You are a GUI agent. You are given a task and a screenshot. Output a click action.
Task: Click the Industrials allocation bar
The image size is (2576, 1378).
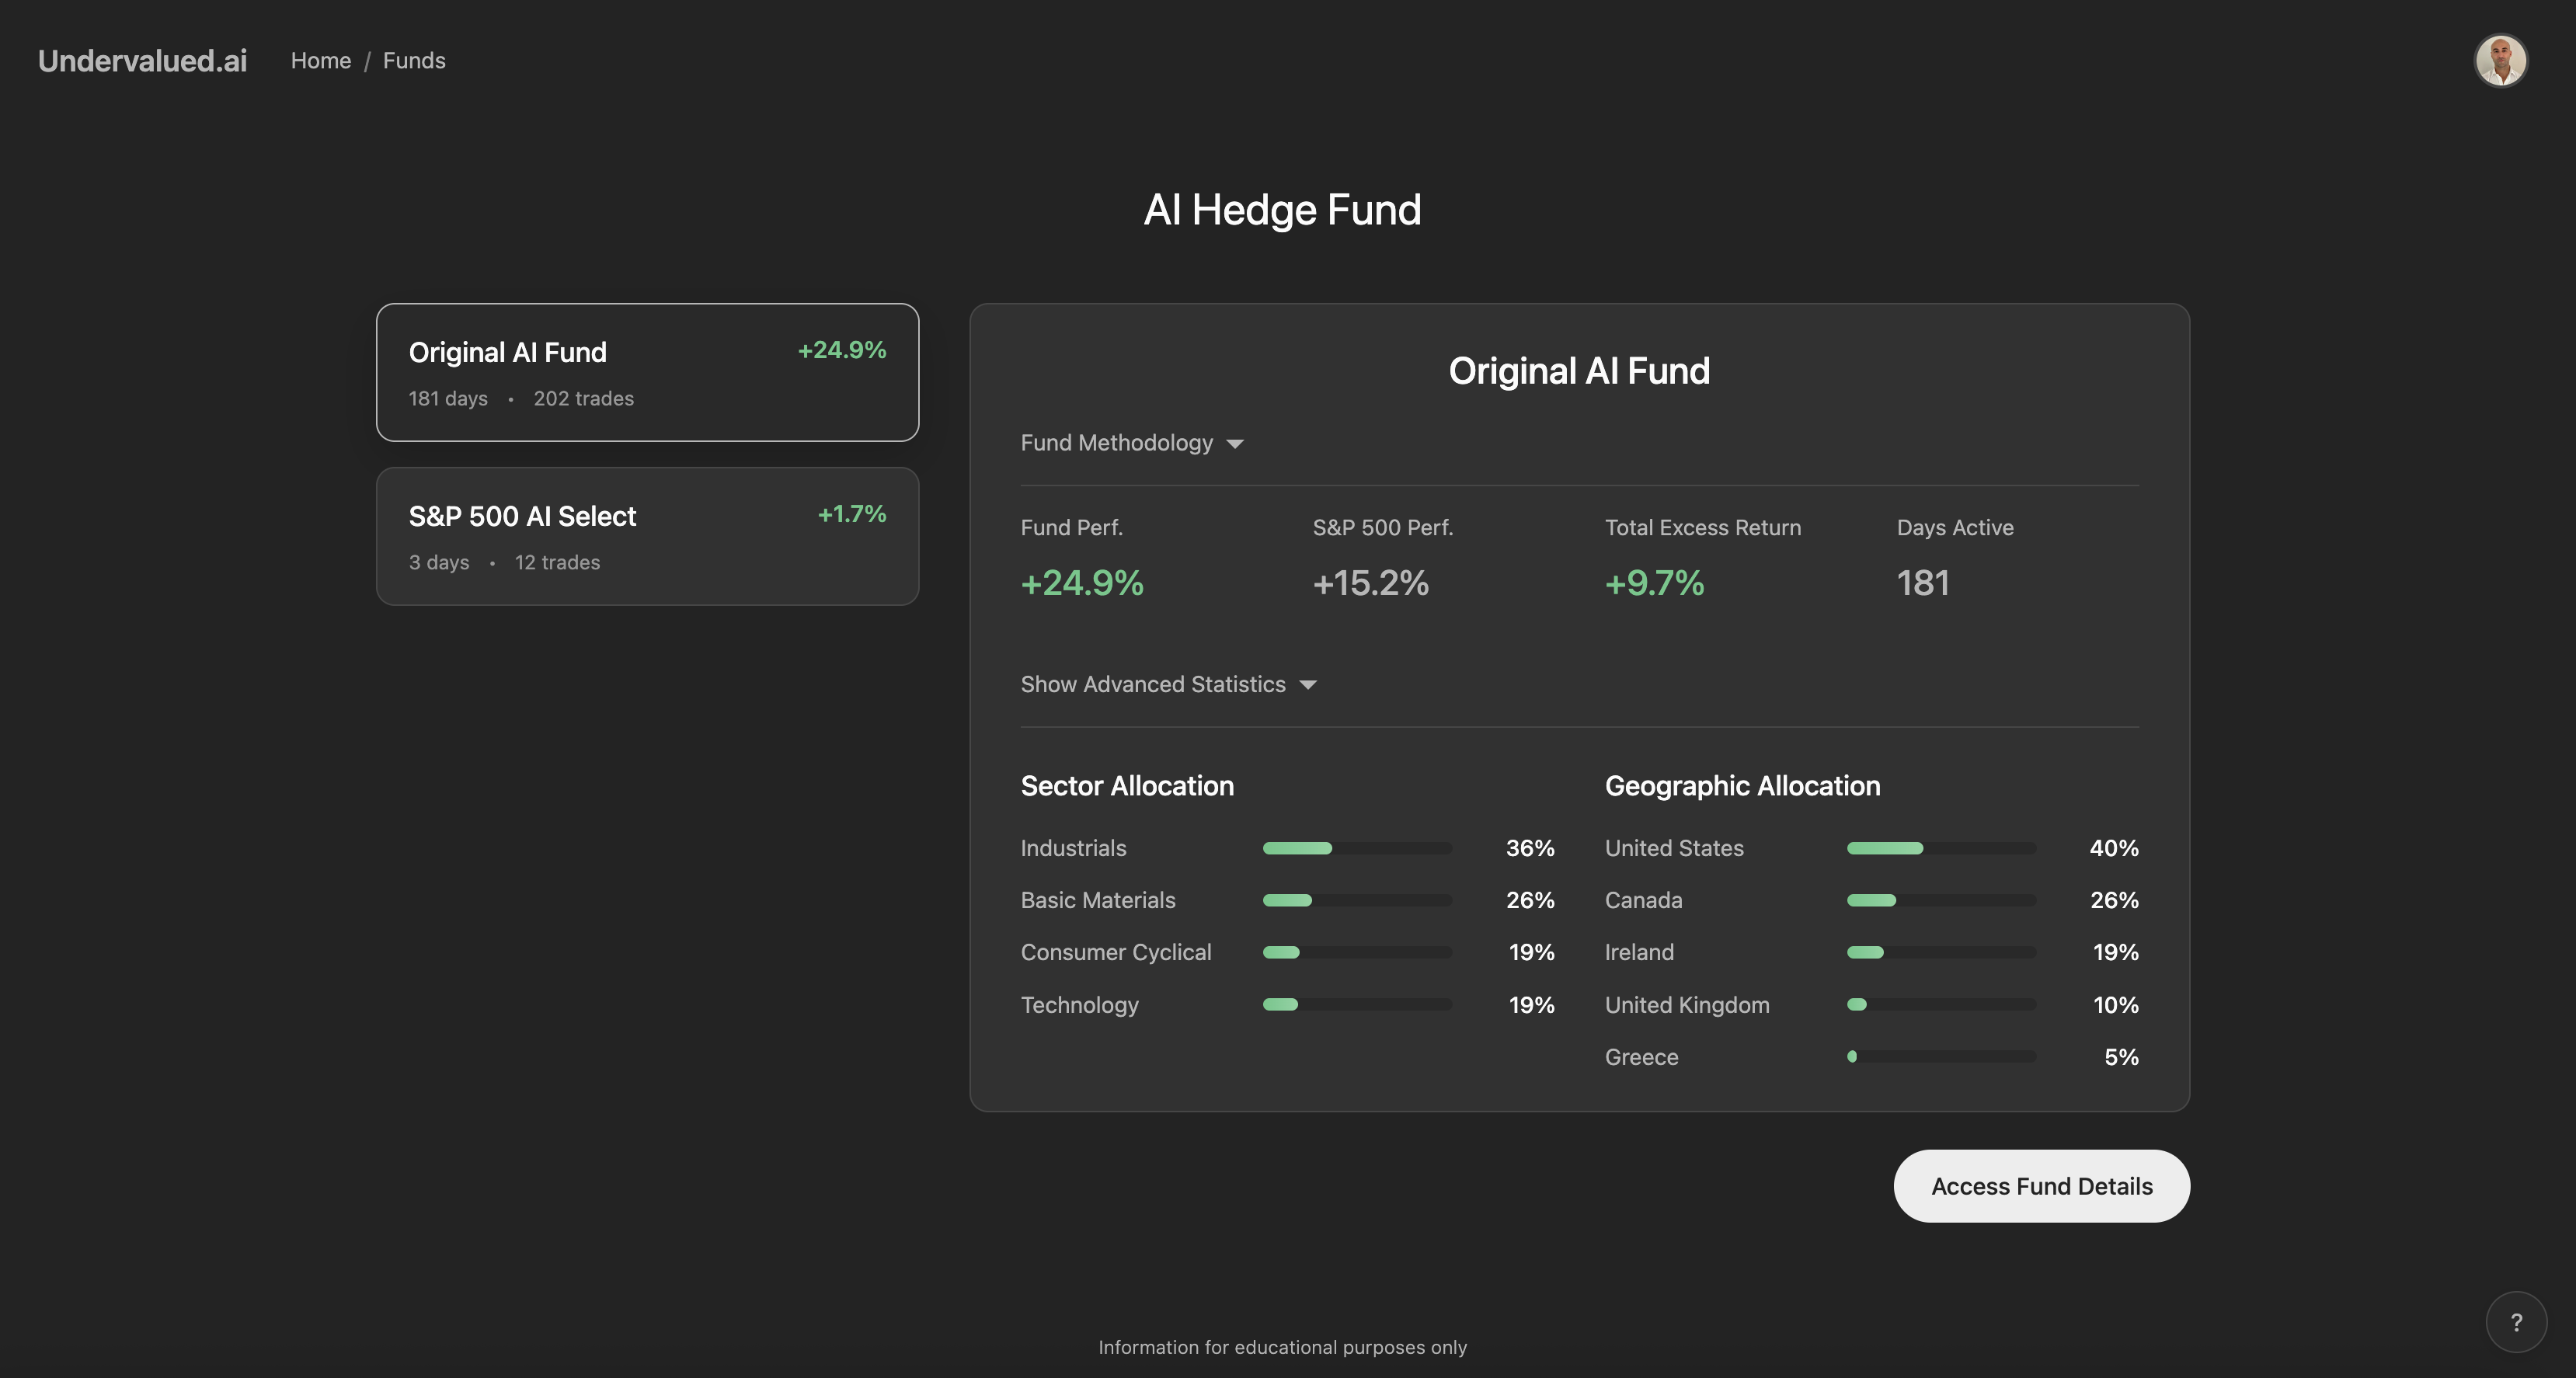(x=1357, y=848)
